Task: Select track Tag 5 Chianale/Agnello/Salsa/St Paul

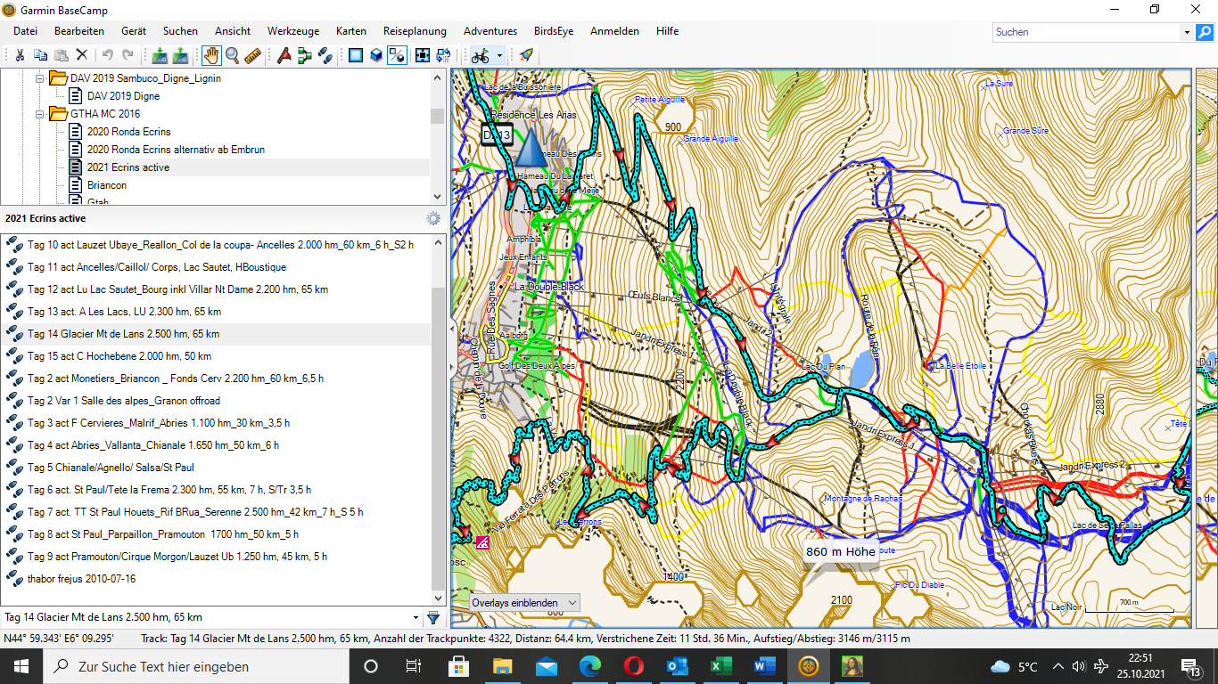Action: point(216,468)
